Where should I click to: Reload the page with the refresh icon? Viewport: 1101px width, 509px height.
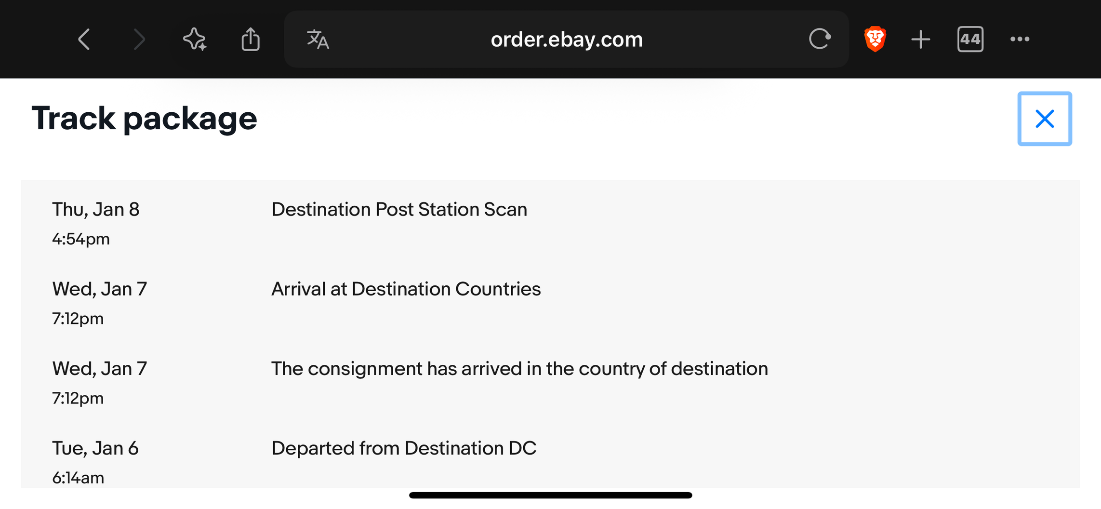[x=820, y=40]
